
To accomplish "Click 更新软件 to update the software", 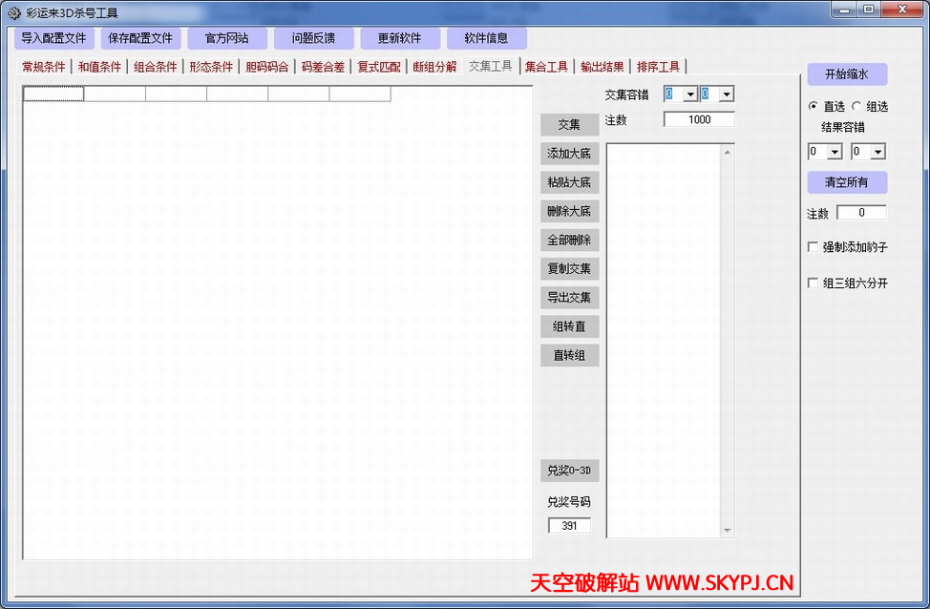I will pos(399,37).
